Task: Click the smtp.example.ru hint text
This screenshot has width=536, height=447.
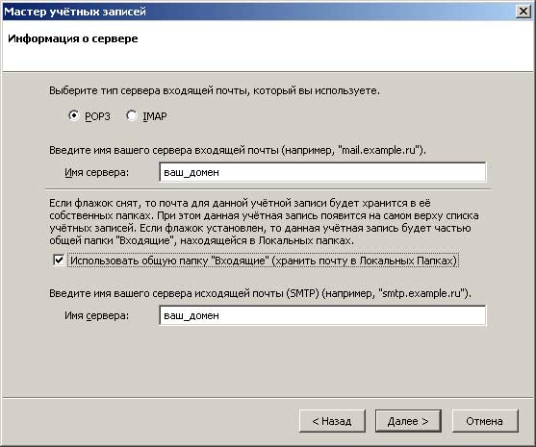Action: pos(422,293)
